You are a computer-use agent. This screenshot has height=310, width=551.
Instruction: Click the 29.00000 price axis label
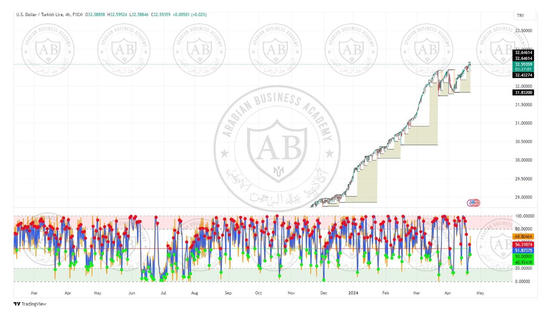click(x=524, y=197)
